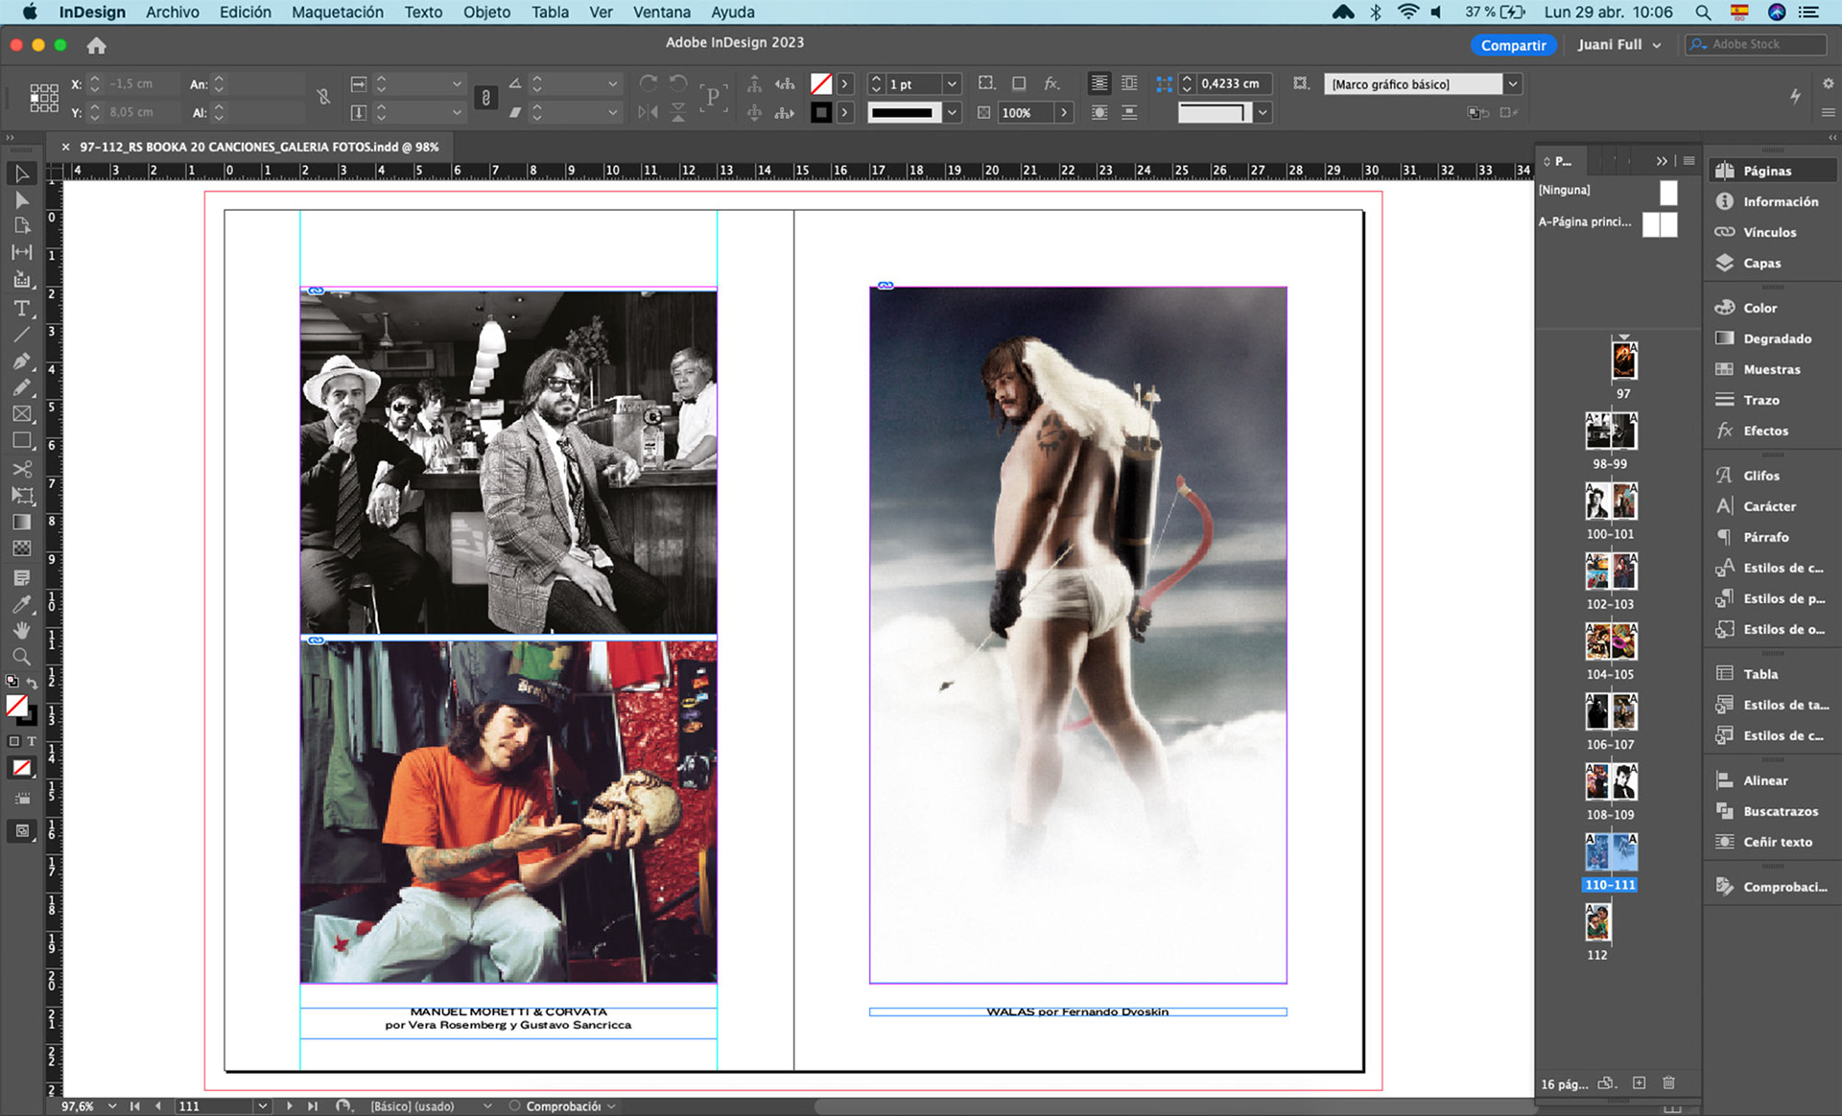Viewport: 1842px width, 1116px height.
Task: Open the Objeto menu
Action: pos(486,12)
